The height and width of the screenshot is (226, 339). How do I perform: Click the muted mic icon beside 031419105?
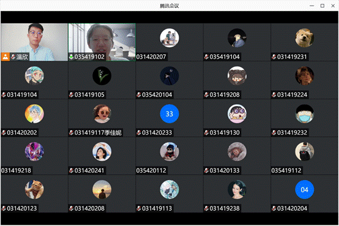point(72,95)
